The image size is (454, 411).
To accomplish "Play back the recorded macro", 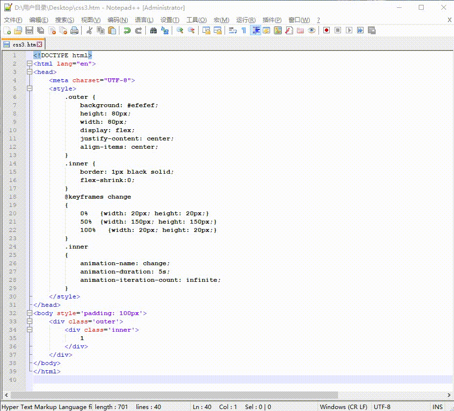I will (x=349, y=30).
